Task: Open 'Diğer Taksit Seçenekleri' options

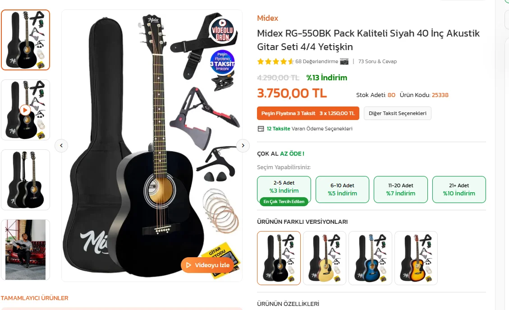Action: pos(397,113)
